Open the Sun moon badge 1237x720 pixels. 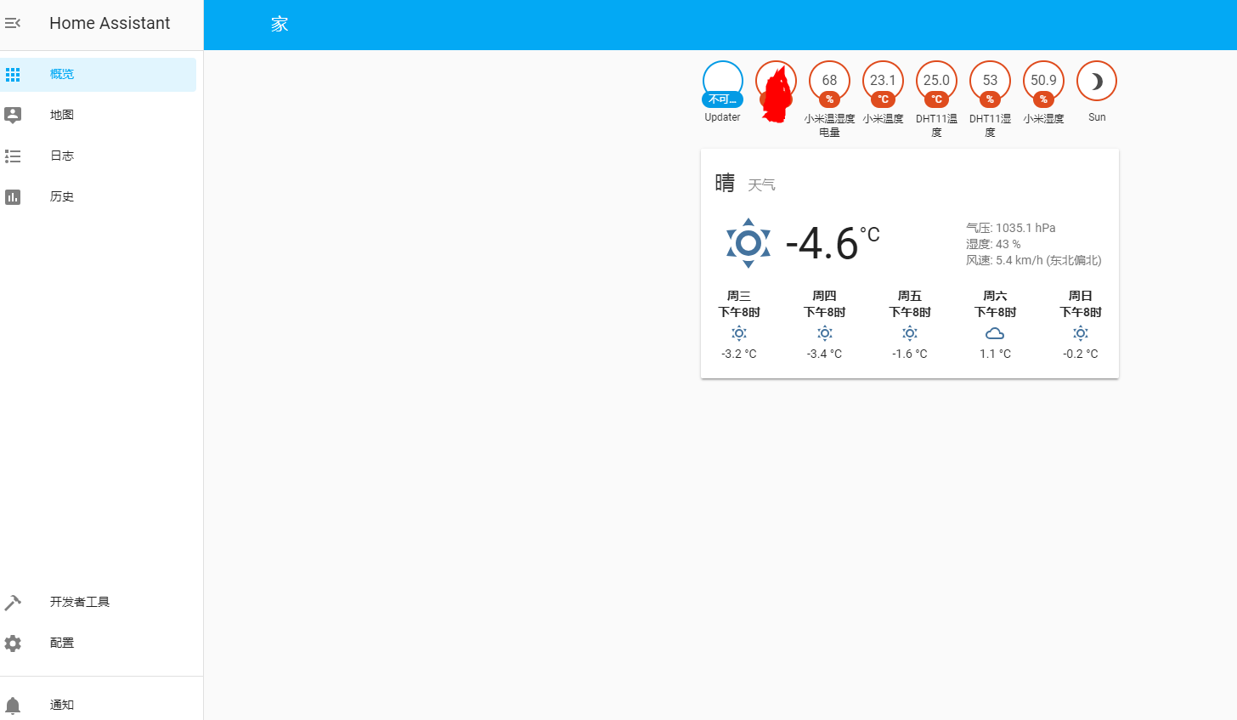click(1097, 82)
